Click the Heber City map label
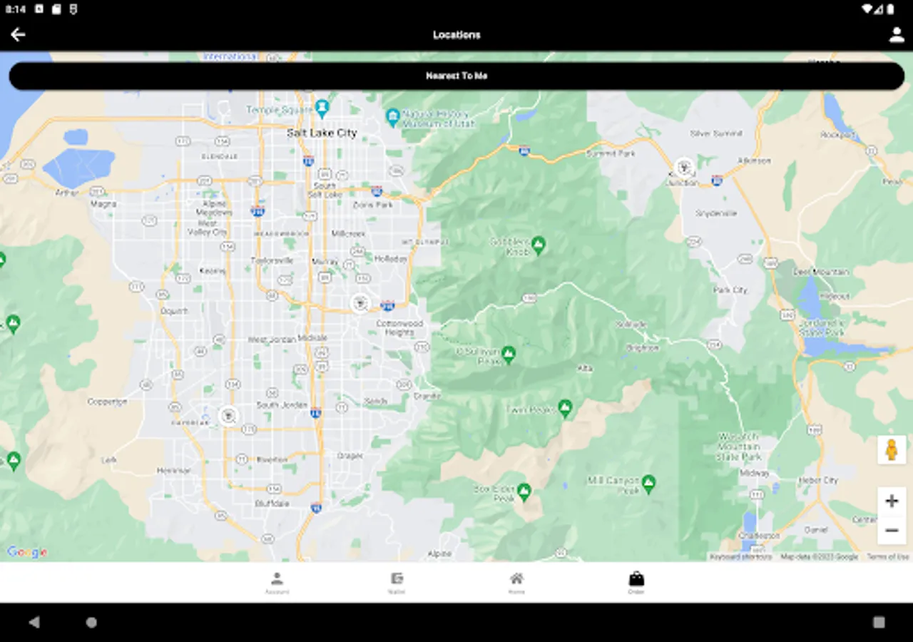 point(819,480)
